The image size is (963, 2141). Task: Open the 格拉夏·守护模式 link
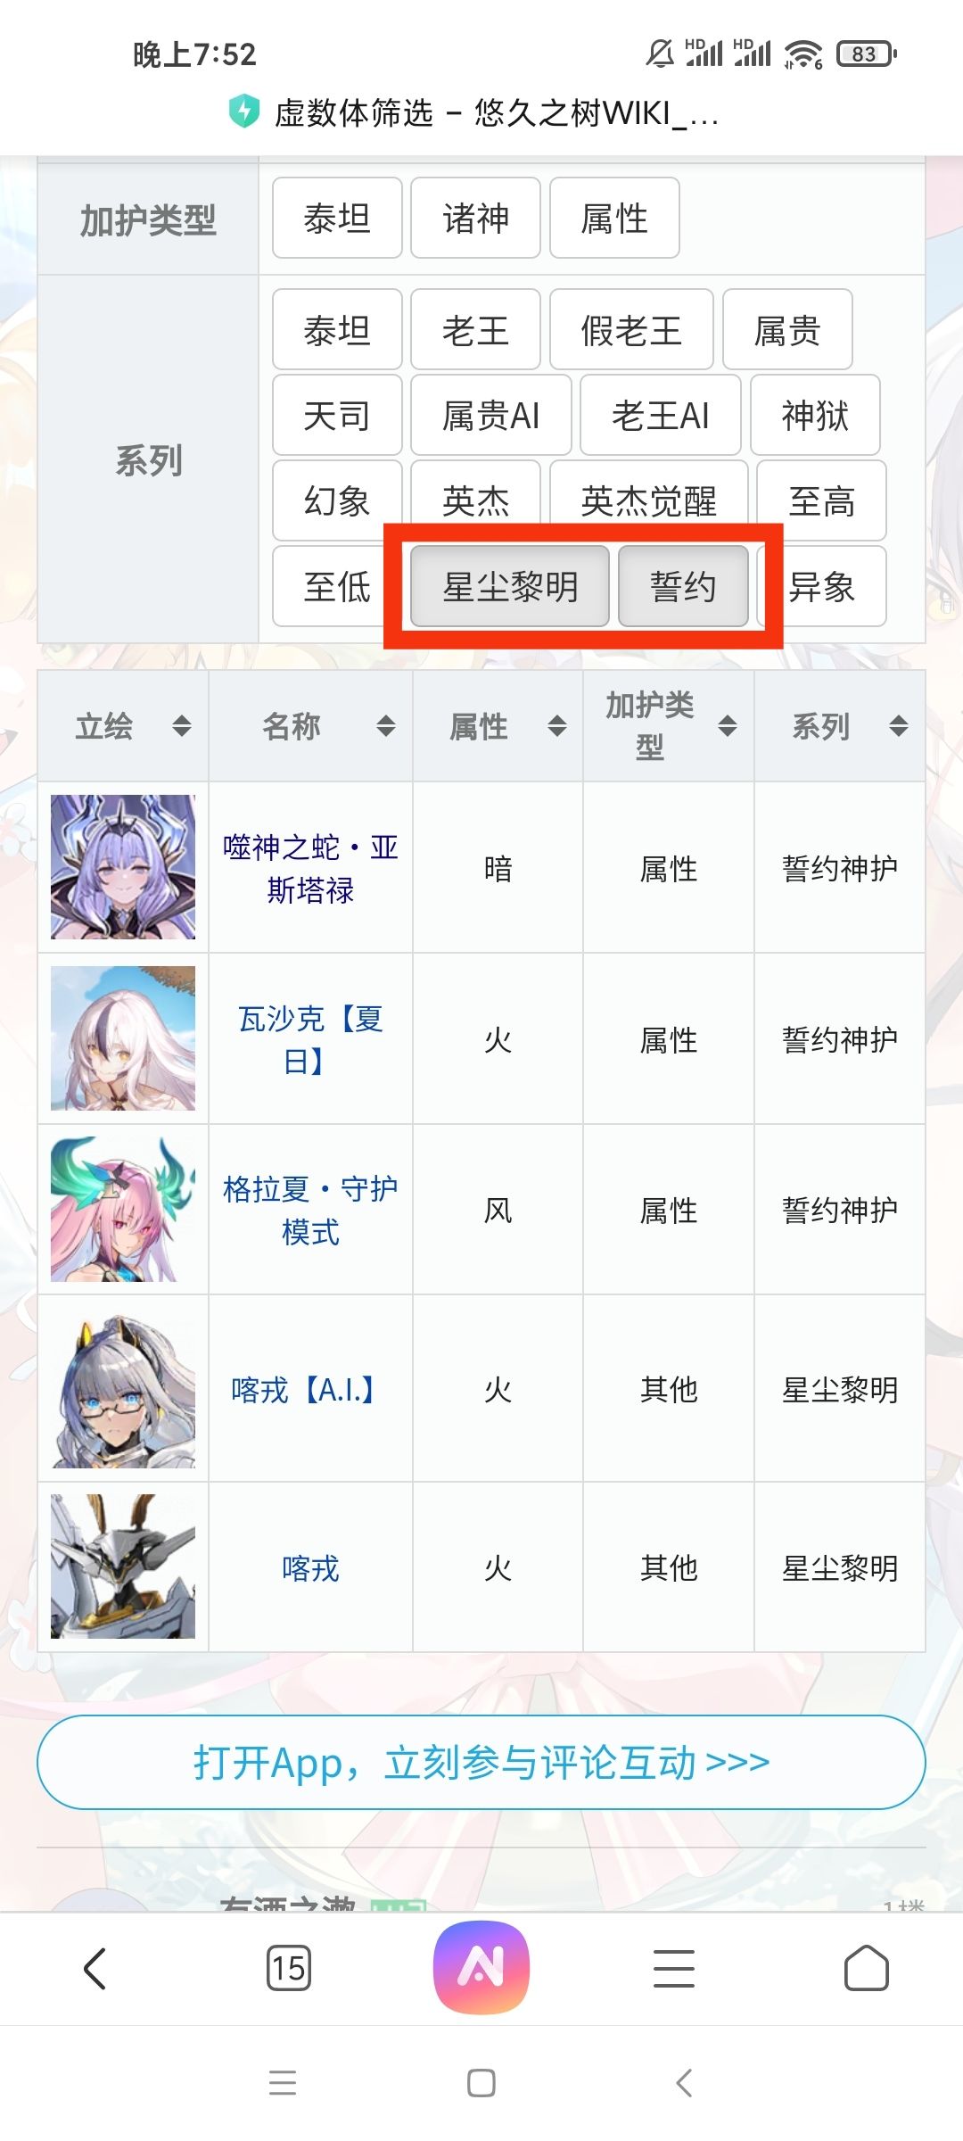pyautogui.click(x=310, y=1210)
